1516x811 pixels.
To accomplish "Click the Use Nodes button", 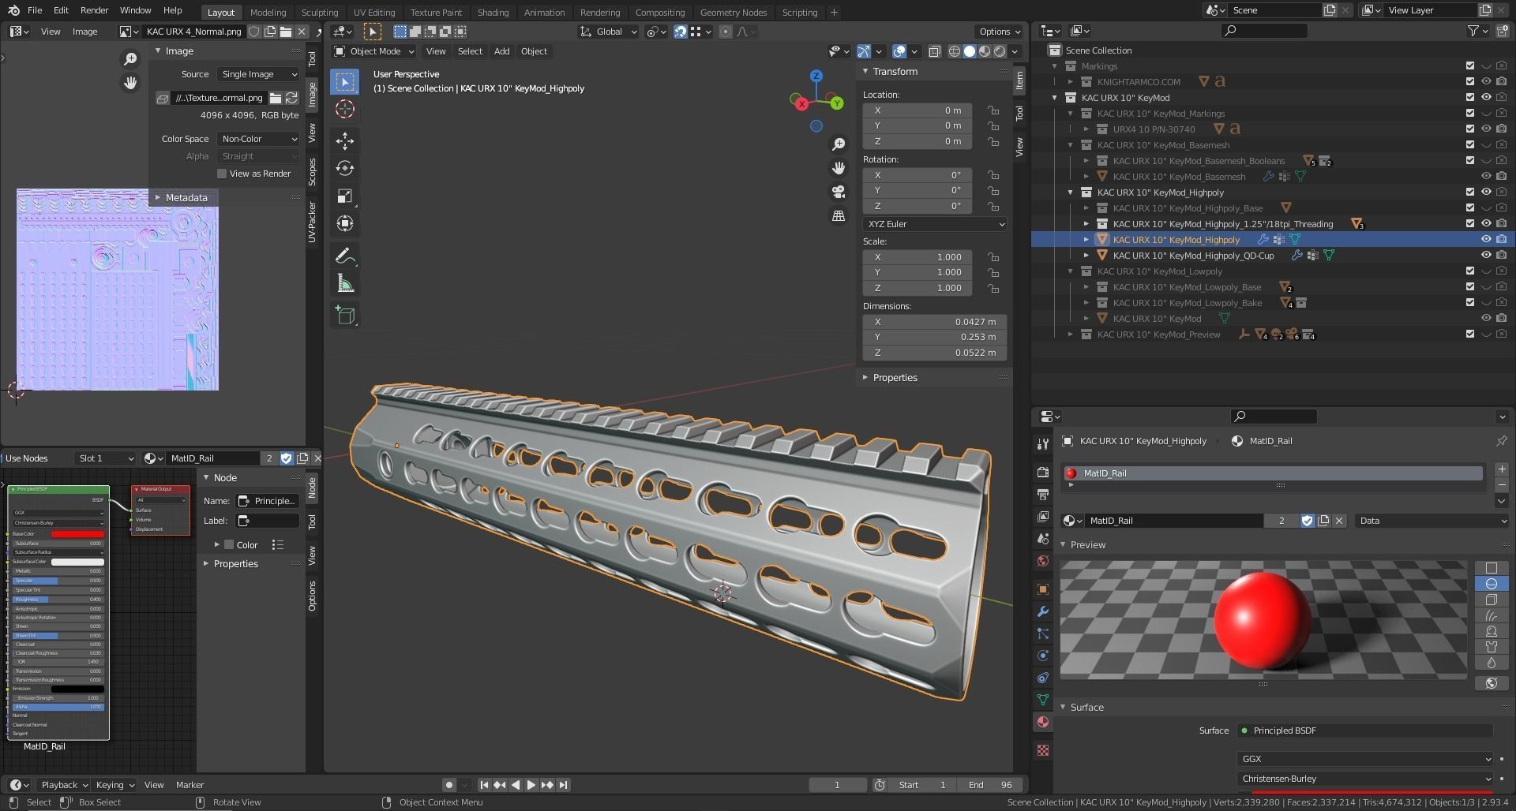I will coord(27,458).
